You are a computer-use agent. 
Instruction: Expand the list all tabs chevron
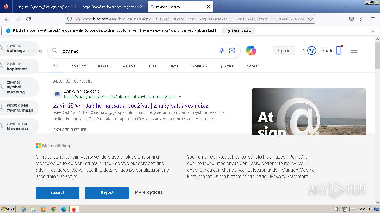pos(346,7)
